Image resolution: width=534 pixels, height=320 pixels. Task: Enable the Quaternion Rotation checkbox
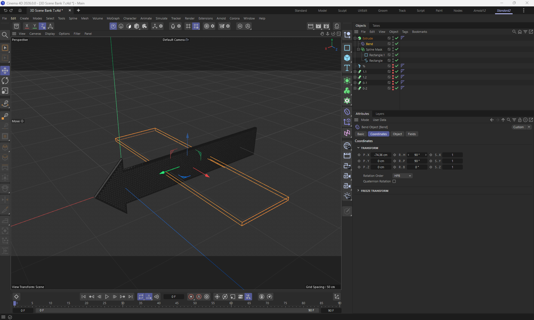coord(394,181)
